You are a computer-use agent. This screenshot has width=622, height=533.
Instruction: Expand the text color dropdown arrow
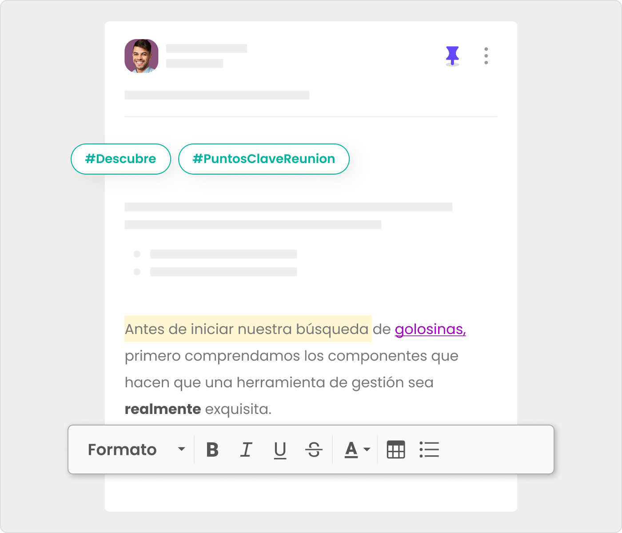point(367,449)
